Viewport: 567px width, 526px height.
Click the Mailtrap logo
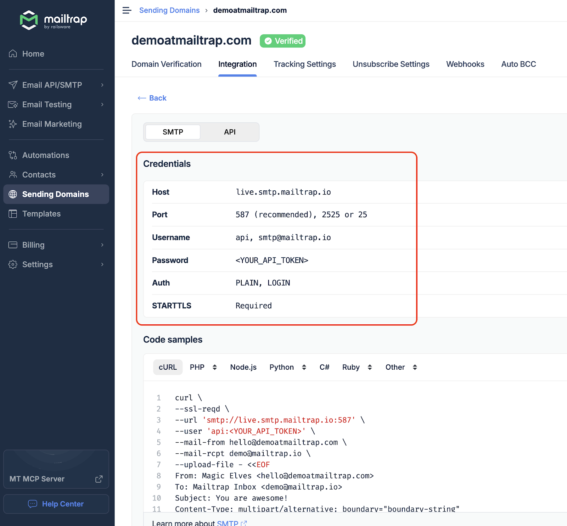pyautogui.click(x=53, y=20)
